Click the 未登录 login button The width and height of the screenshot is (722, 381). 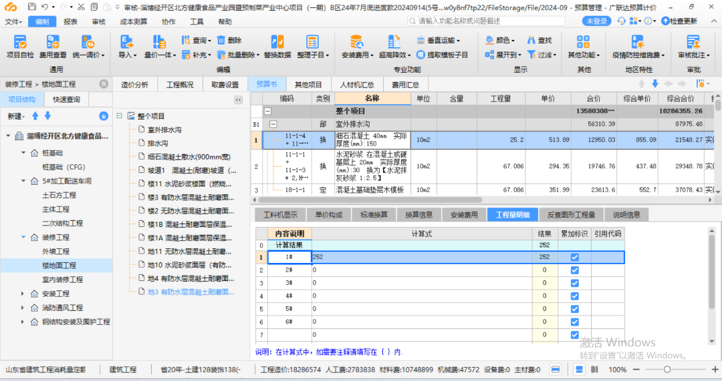point(597,21)
